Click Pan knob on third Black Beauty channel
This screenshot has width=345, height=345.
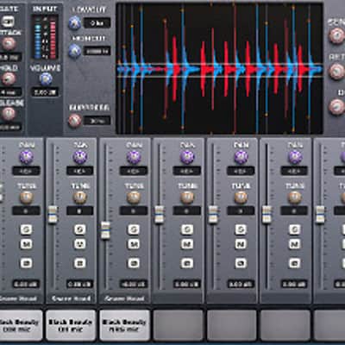[134, 157]
